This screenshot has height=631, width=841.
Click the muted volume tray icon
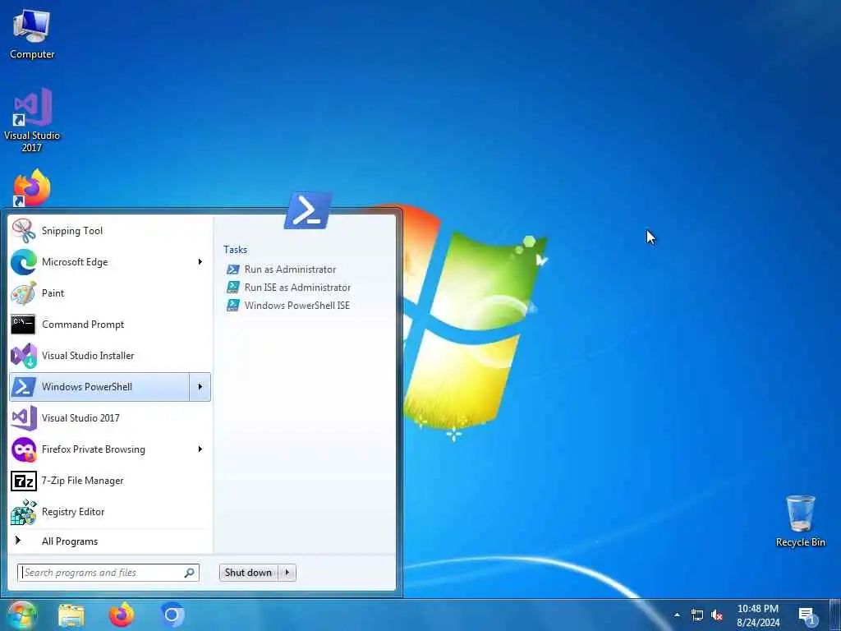(716, 615)
